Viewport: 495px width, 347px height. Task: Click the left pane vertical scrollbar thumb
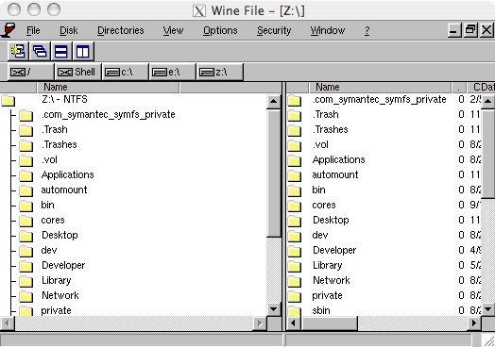[274, 173]
